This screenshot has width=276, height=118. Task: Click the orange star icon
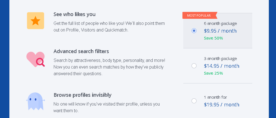[x=35, y=21]
